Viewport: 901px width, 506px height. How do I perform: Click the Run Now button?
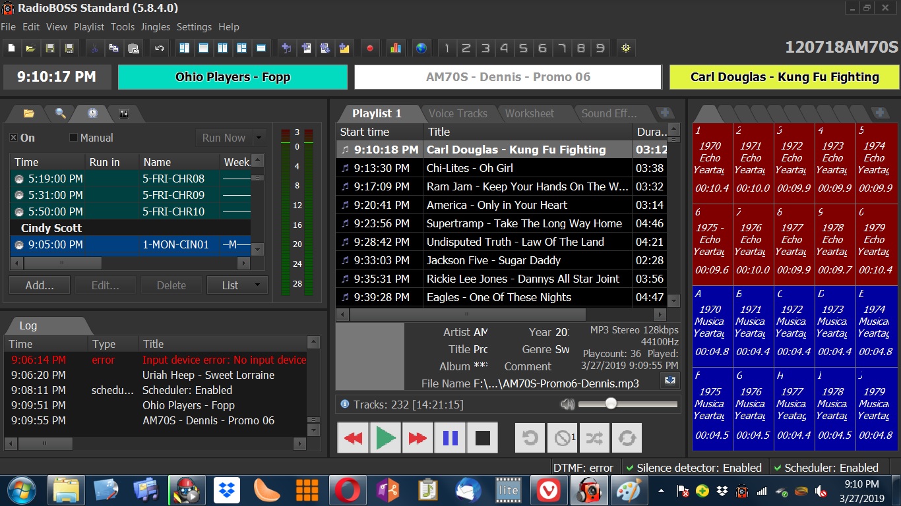[x=224, y=138]
